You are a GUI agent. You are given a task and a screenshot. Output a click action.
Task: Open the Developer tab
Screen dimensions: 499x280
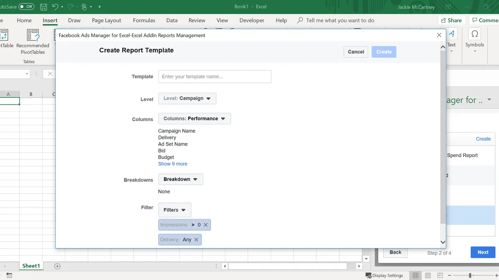click(x=252, y=20)
